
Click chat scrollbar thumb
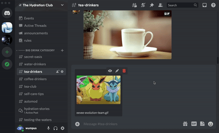click(218, 60)
